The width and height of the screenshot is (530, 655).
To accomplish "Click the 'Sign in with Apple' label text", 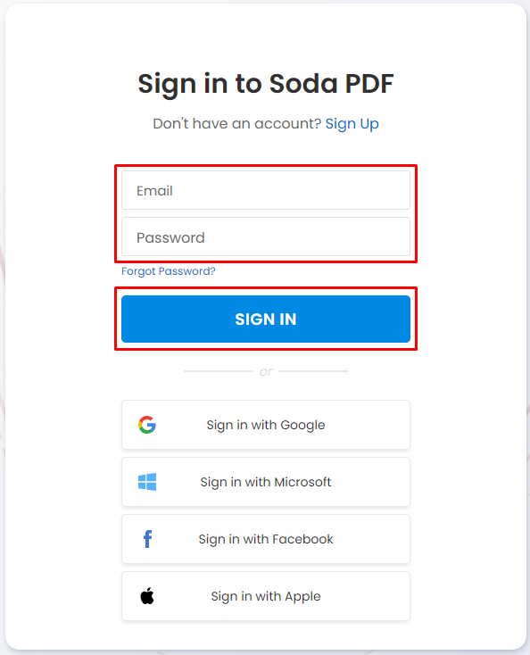I will [x=266, y=596].
